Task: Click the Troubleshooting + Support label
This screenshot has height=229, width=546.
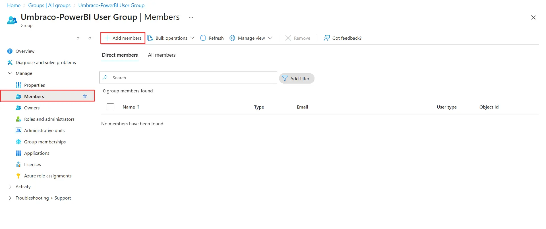Action: click(43, 198)
